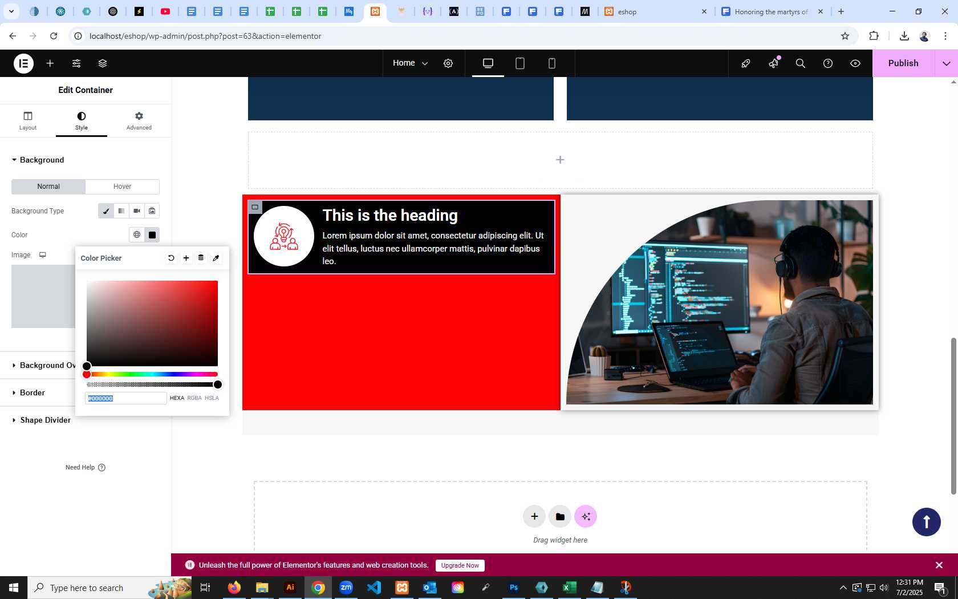The width and height of the screenshot is (958, 599).
Task: Select Normal background state
Action: click(48, 187)
